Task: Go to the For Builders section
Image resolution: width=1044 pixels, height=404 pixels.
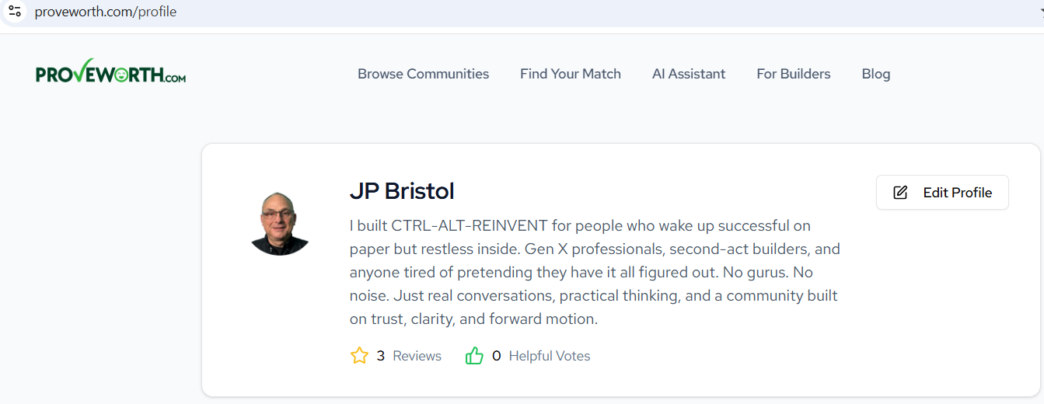Action: pyautogui.click(x=793, y=74)
